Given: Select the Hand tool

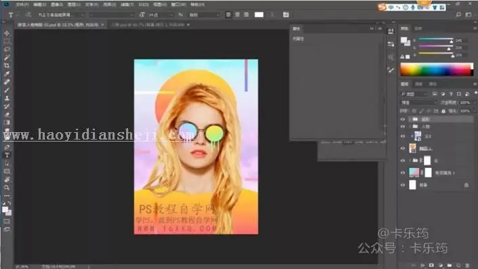Looking at the screenshot, I should click(7, 180).
